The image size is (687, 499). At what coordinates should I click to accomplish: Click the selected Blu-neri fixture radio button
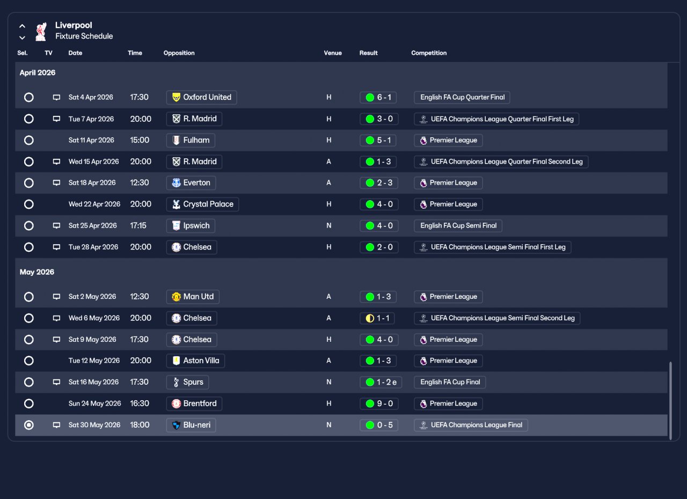click(29, 425)
